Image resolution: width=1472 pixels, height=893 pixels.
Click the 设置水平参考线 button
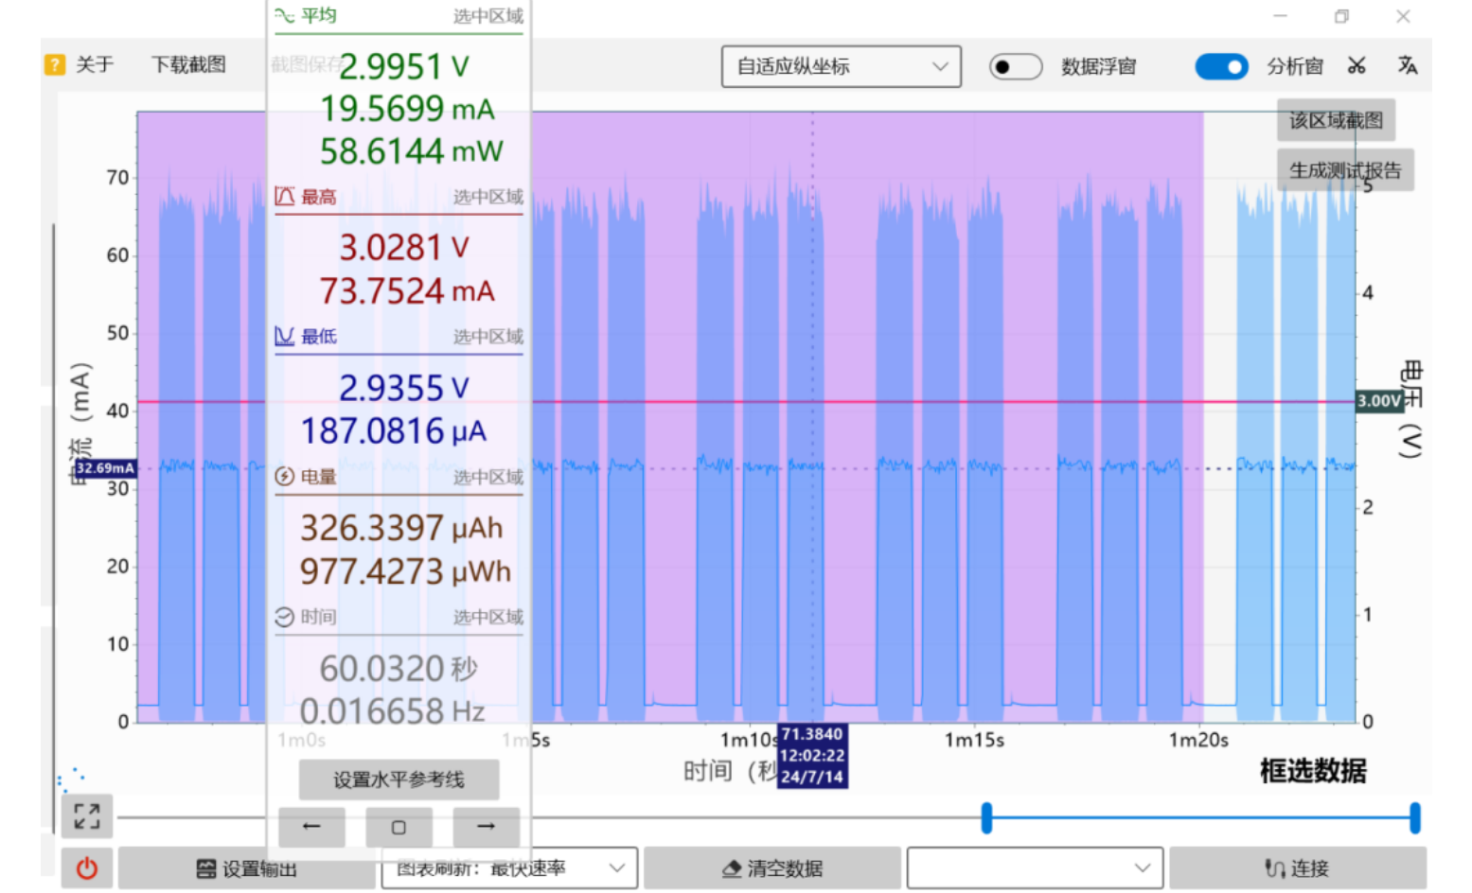(x=399, y=779)
